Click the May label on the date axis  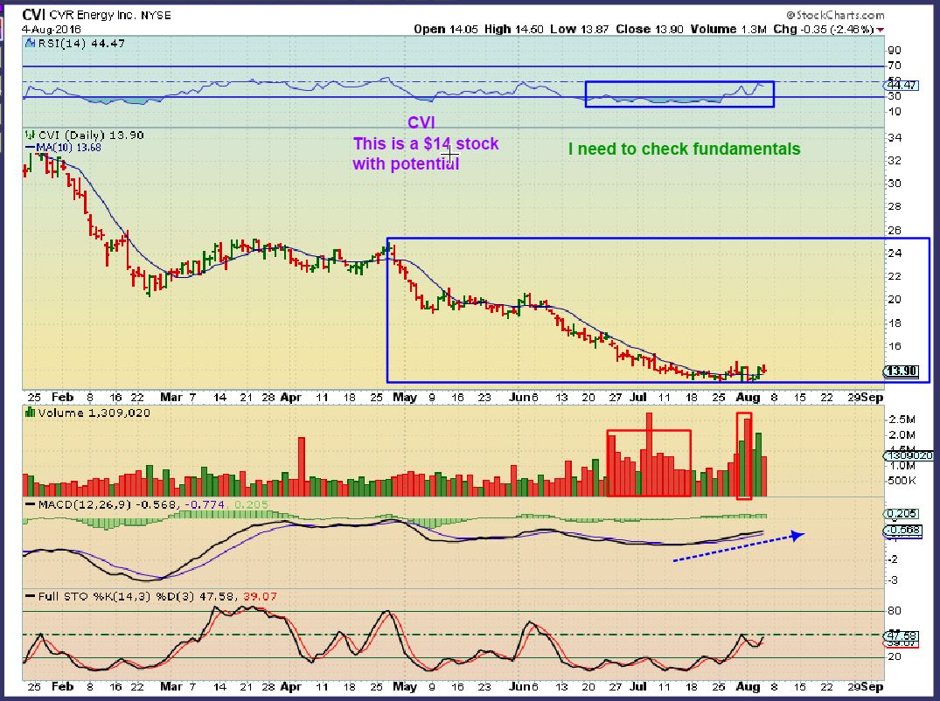pos(405,397)
